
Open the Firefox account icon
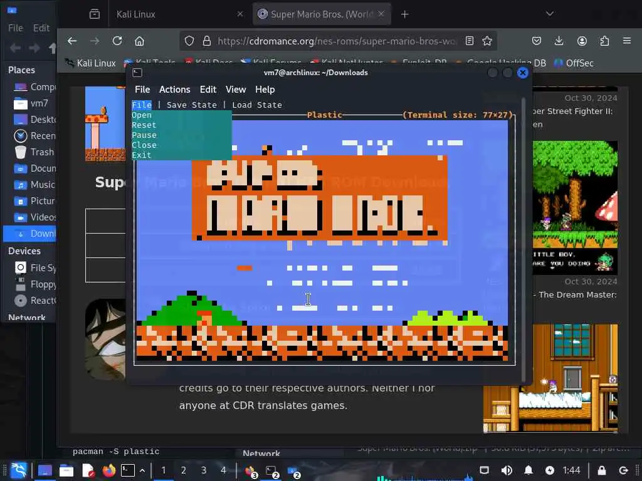[582, 41]
